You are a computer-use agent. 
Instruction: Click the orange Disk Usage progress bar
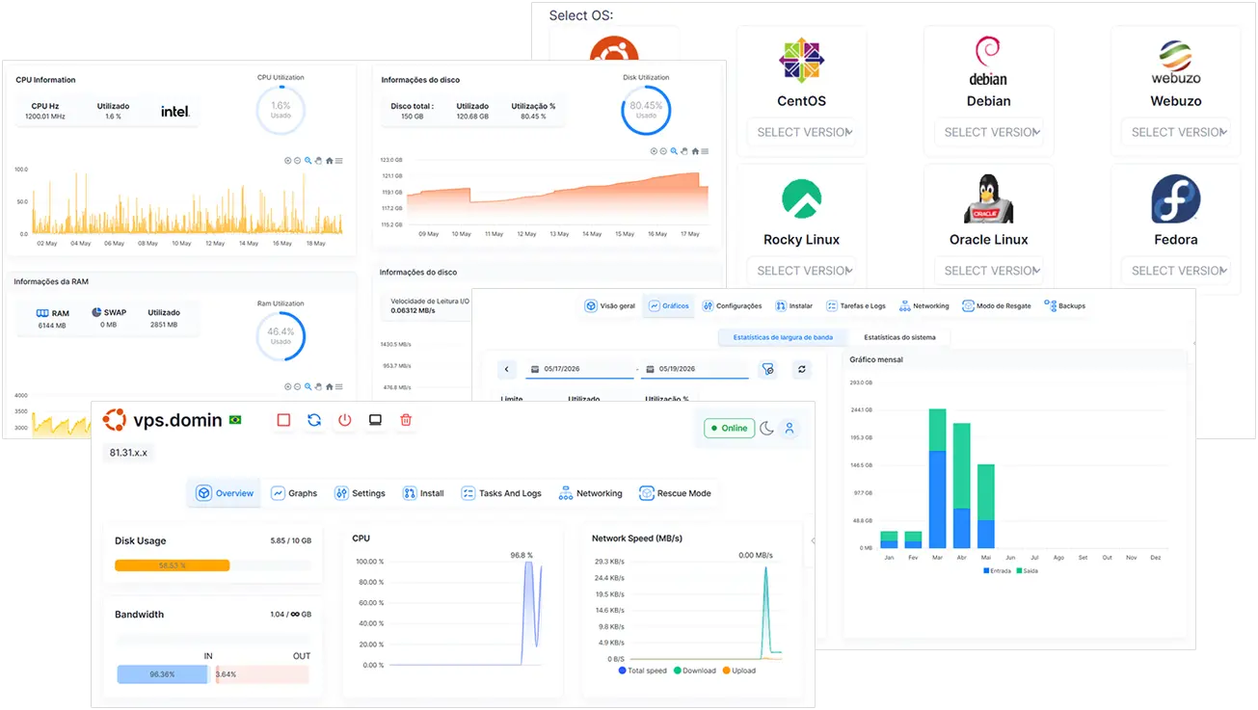(x=172, y=565)
